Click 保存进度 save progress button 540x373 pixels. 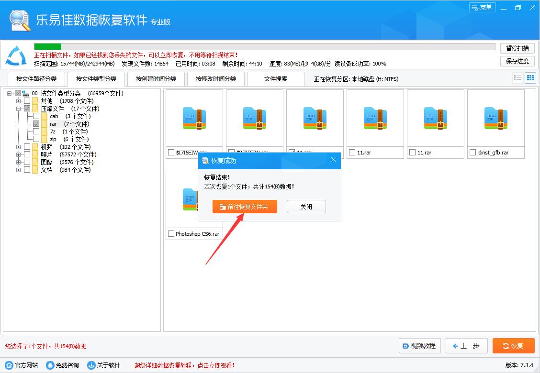pos(517,61)
